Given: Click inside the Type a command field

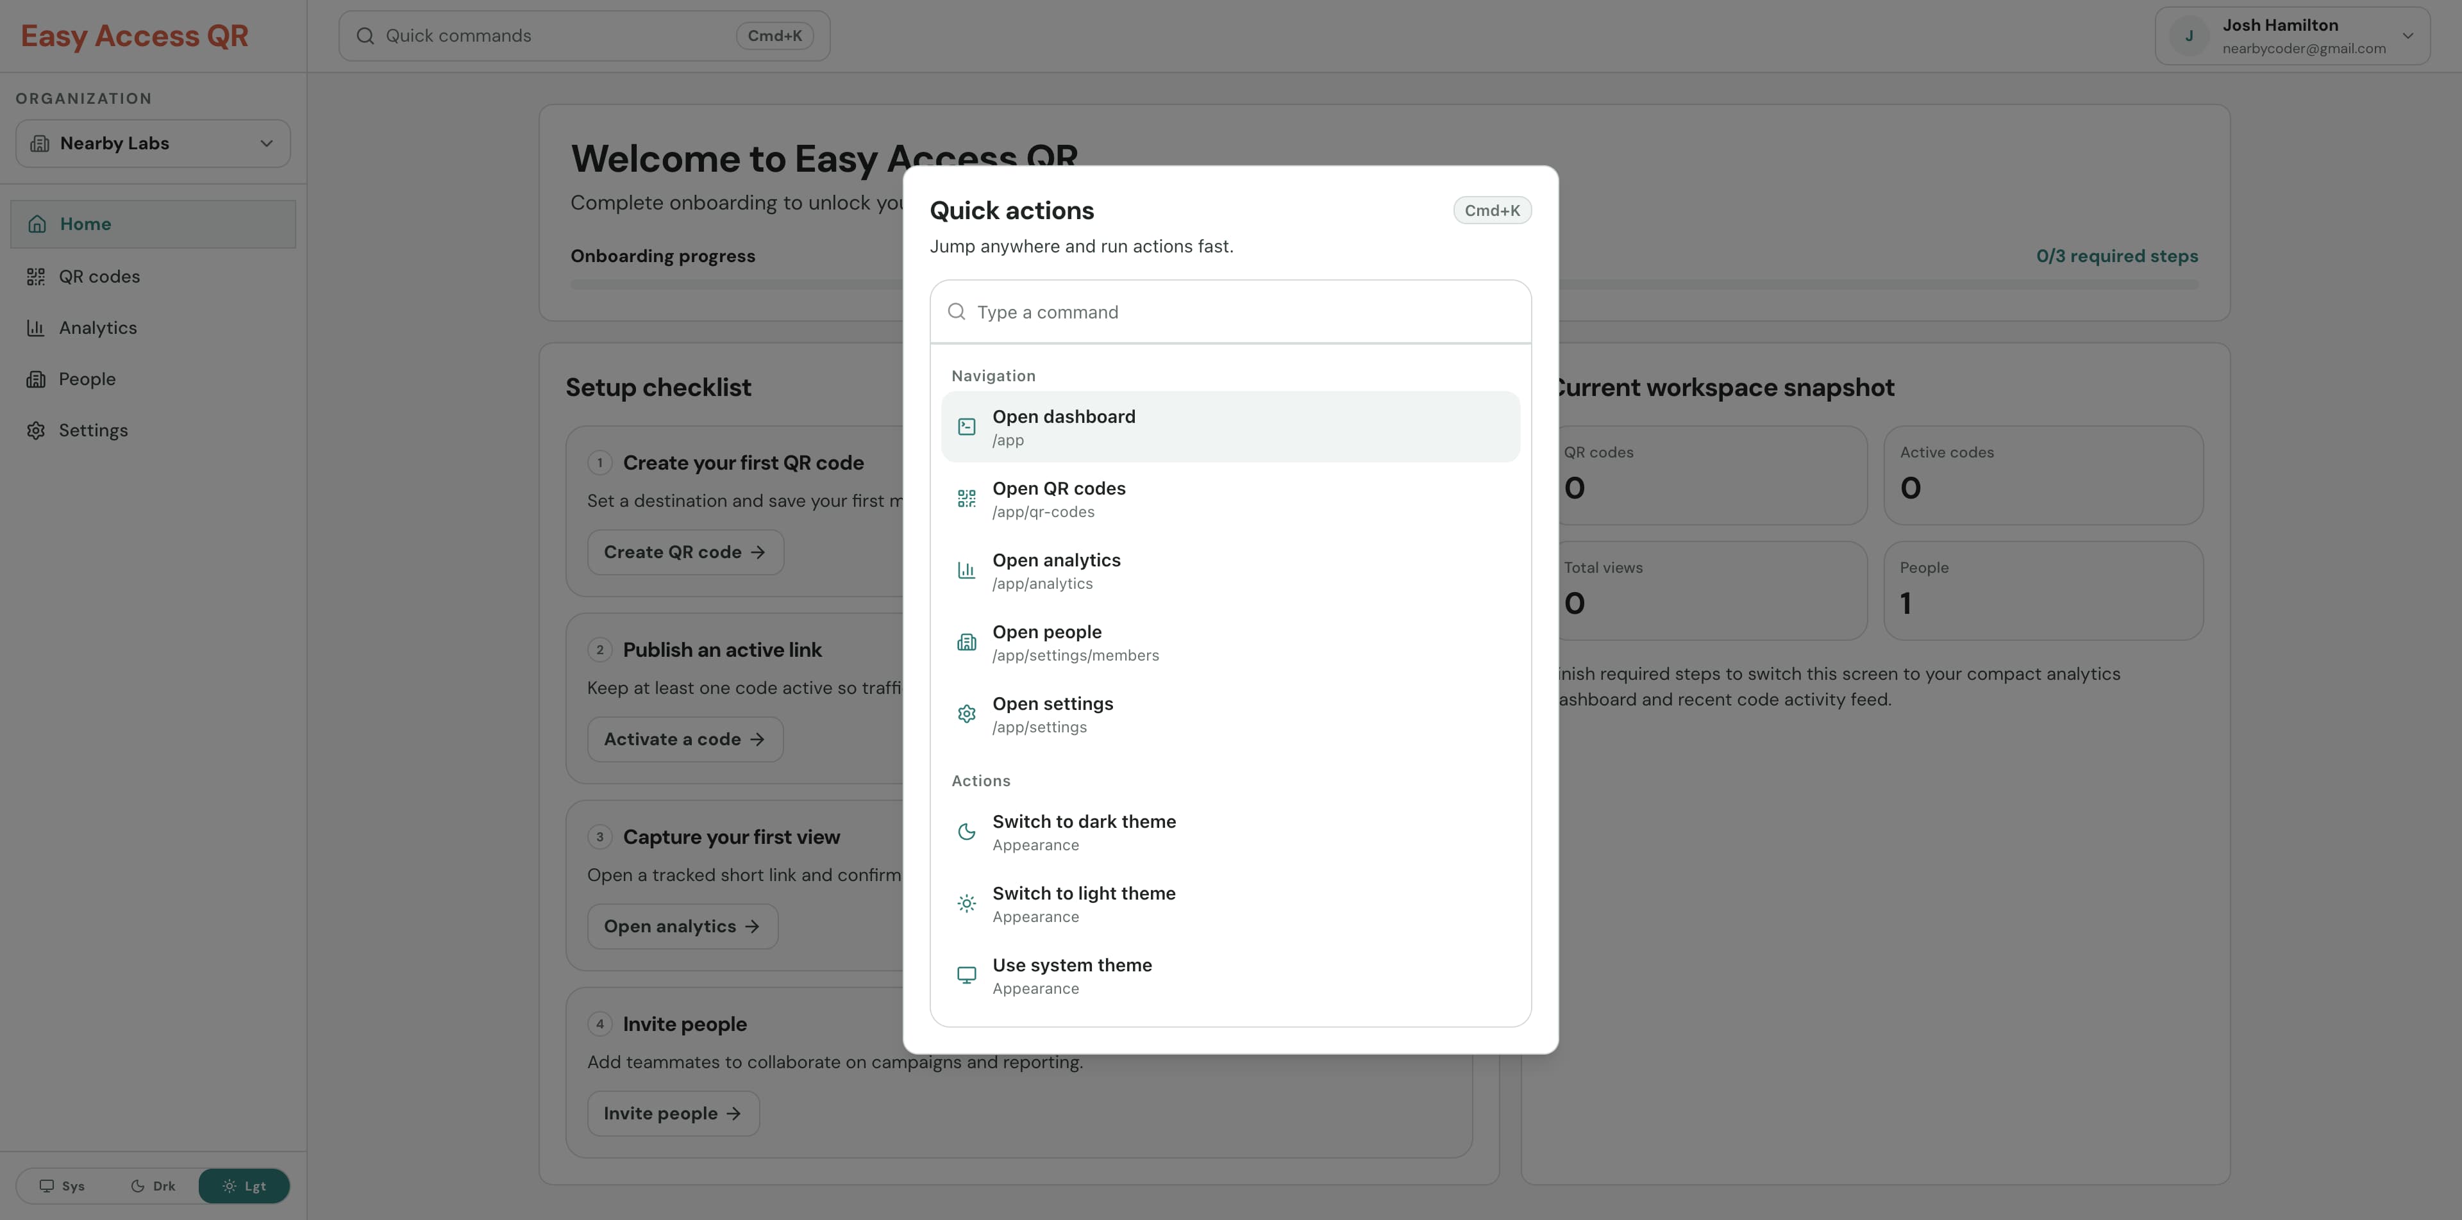Looking at the screenshot, I should click(1229, 311).
